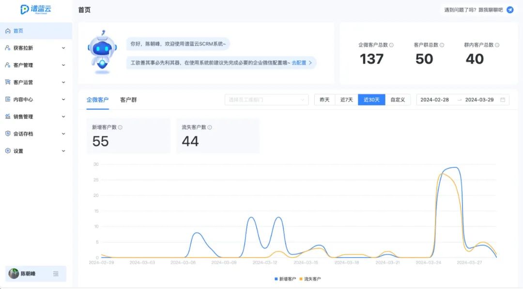Expand the 客户运营 sidebar menu
The image size is (523, 289).
pos(36,82)
